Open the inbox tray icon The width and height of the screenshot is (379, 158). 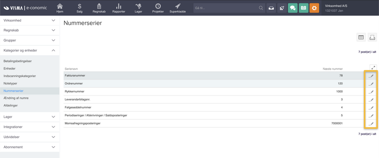click(271, 8)
